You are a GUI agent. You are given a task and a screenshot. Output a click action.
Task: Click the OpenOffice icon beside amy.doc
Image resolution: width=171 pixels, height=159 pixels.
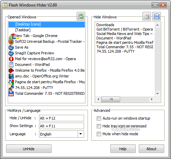[11, 76]
